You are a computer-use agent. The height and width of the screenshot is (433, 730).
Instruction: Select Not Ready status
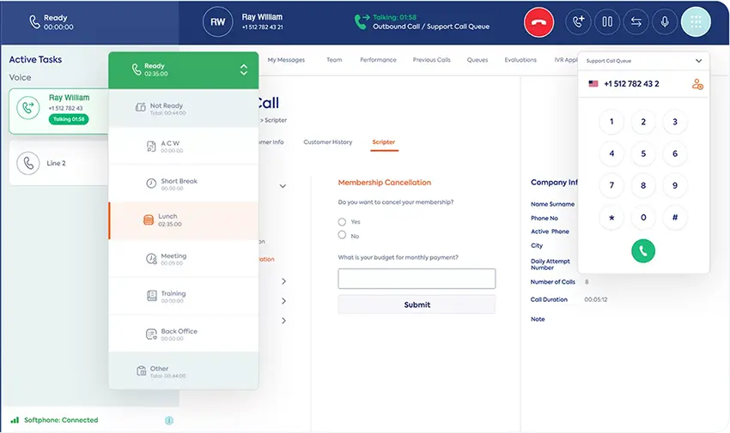(x=184, y=108)
